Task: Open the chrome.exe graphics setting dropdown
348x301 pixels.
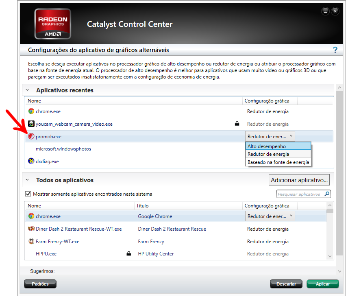Action: [x=270, y=216]
